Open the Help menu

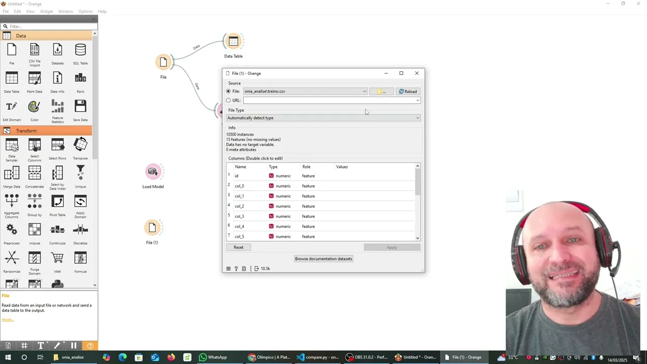(102, 11)
